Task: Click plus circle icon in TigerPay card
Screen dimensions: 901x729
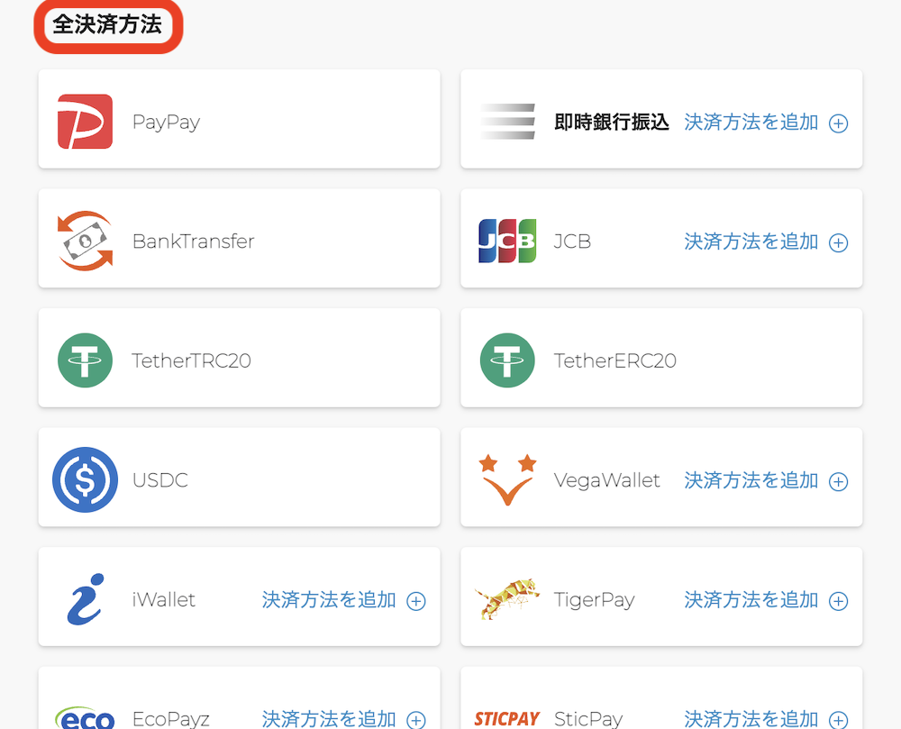Action: coord(838,601)
